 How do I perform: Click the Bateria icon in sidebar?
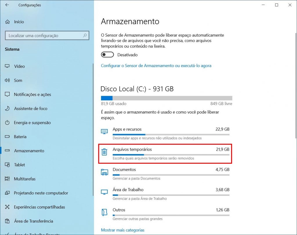point(7,136)
